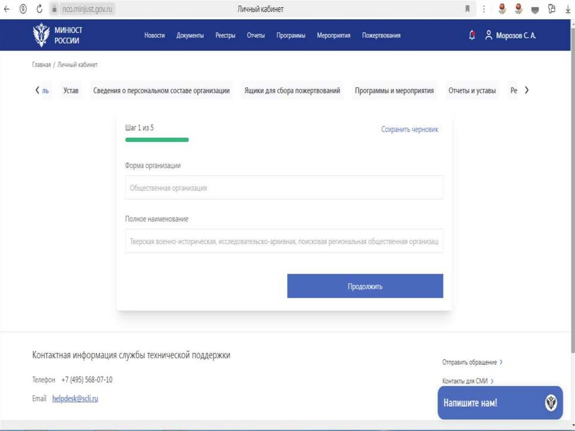Screen dimensions: 575x431
Task: Go back with the browser back arrow
Action: [7, 9]
